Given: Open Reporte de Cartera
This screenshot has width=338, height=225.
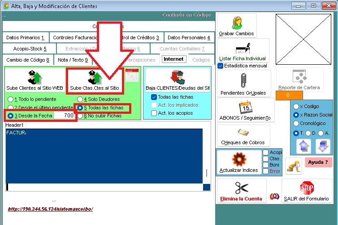Looking at the screenshot, I should tap(299, 80).
